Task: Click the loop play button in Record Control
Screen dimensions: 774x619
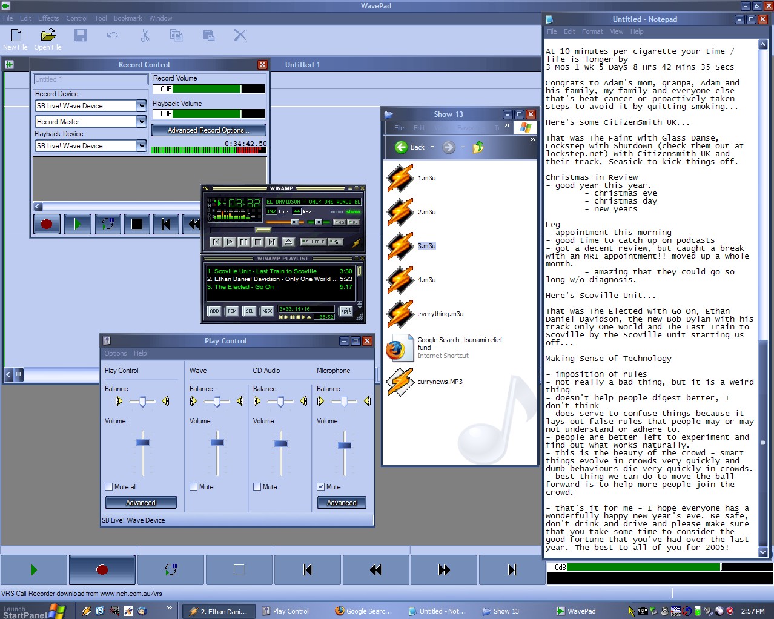Action: point(107,224)
